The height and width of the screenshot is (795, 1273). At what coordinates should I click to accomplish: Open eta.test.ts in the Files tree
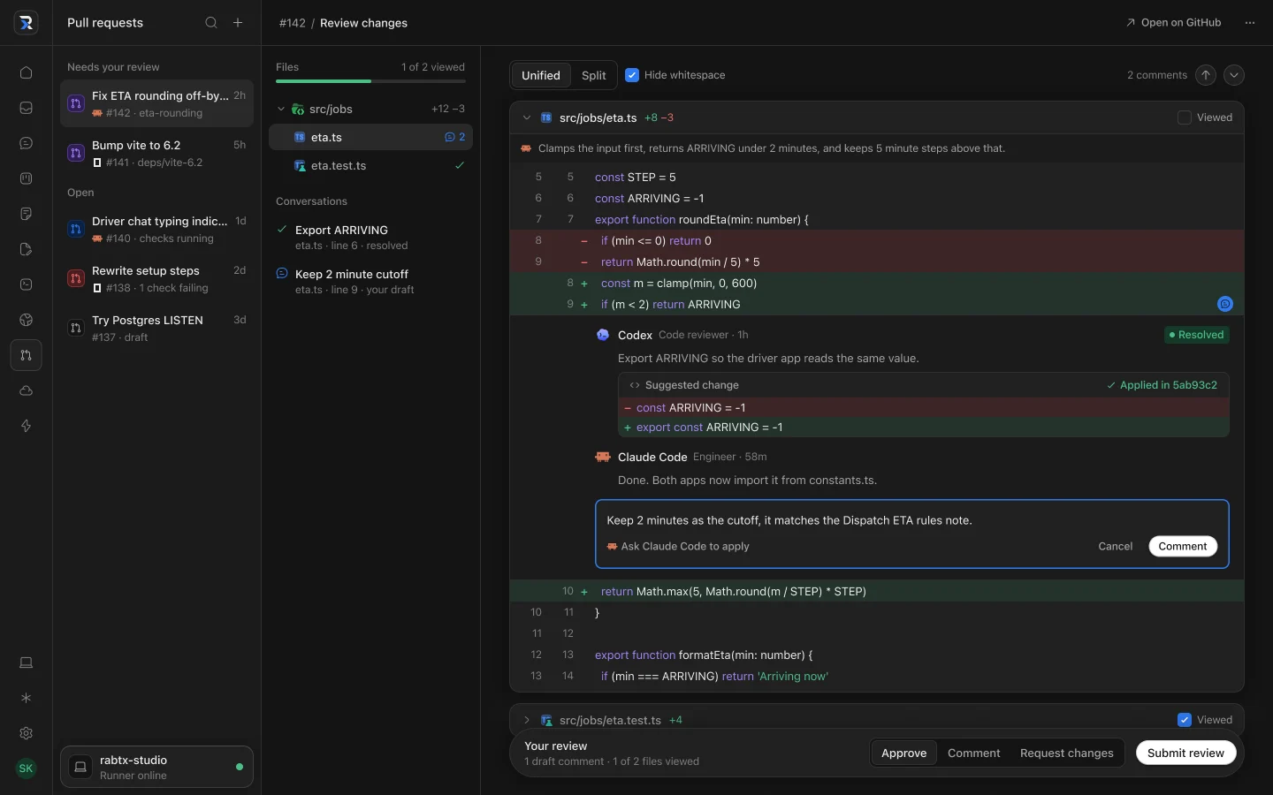(370, 165)
